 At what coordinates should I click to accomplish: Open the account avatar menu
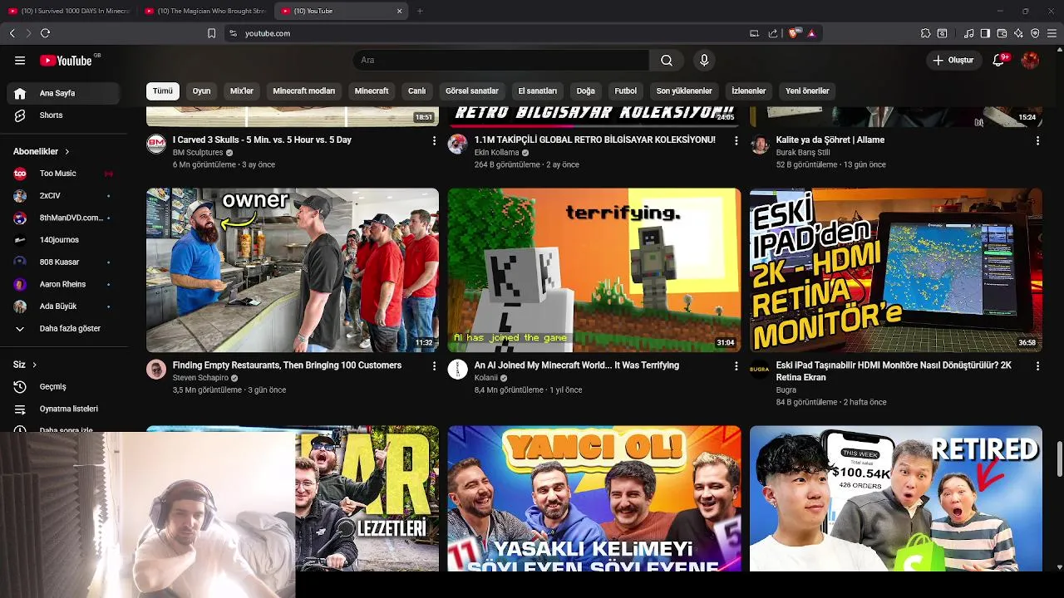coord(1030,61)
